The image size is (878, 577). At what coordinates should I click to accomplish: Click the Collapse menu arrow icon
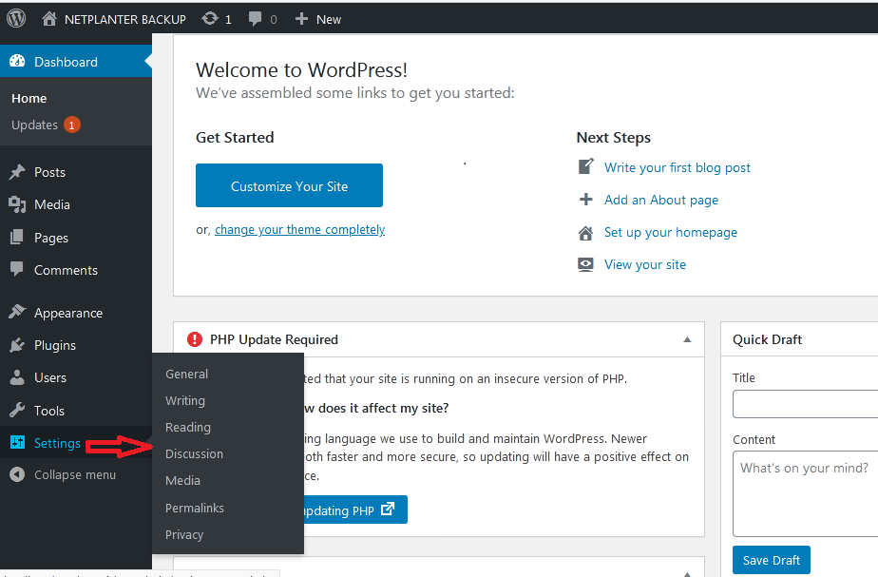[17, 474]
